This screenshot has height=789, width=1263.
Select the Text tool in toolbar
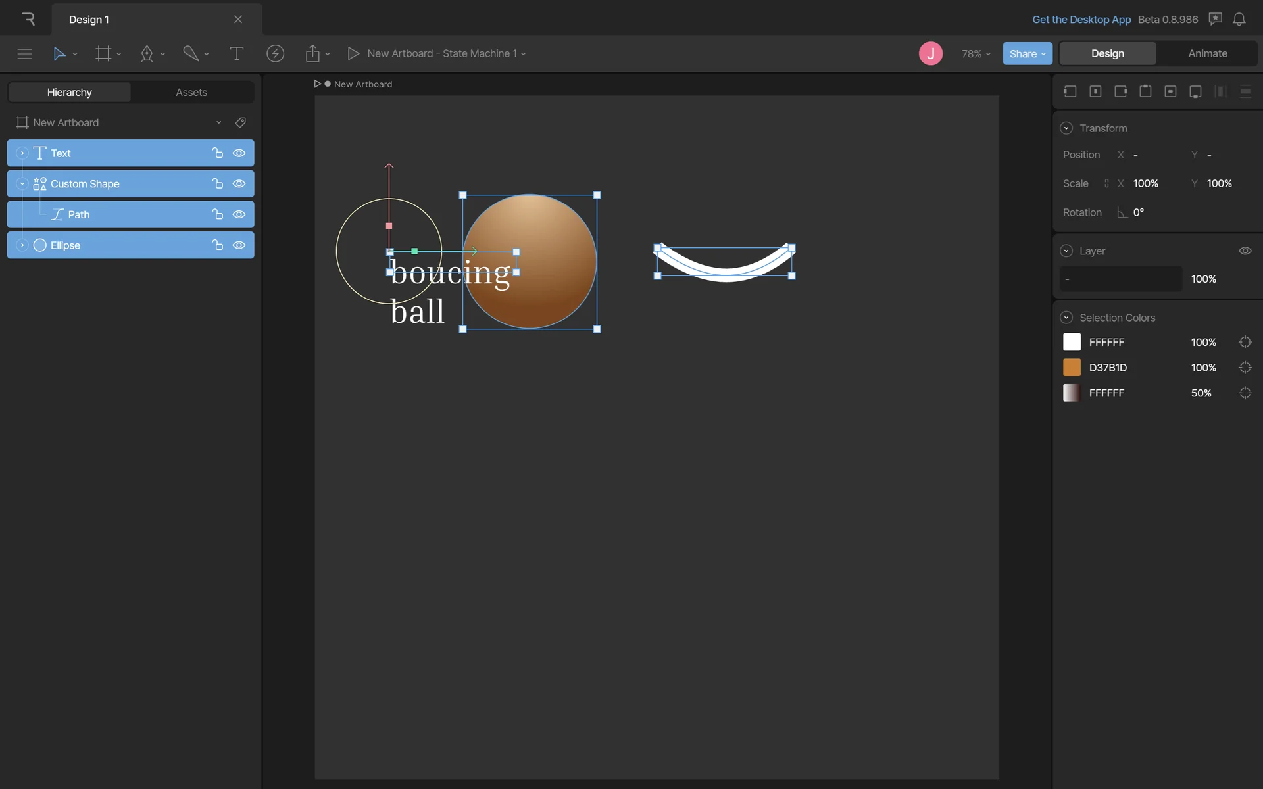(236, 54)
